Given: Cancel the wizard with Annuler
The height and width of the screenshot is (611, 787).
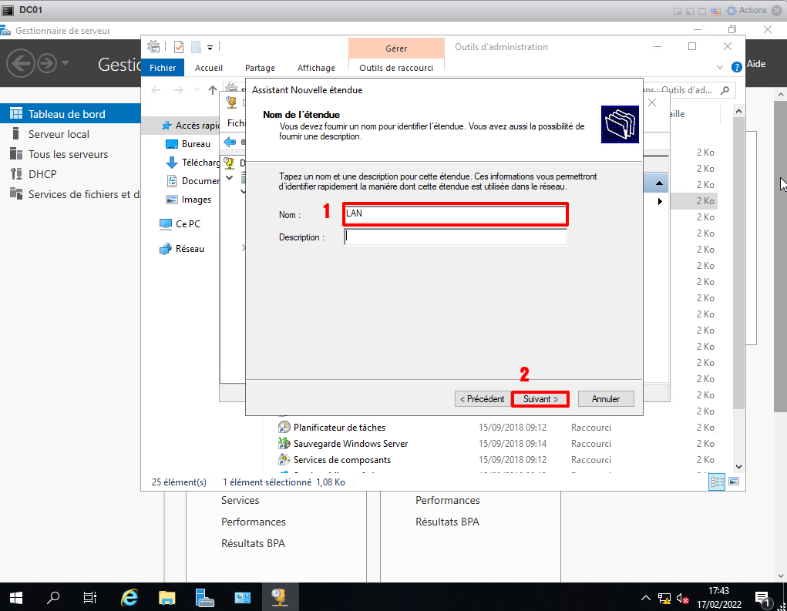Looking at the screenshot, I should [x=606, y=399].
